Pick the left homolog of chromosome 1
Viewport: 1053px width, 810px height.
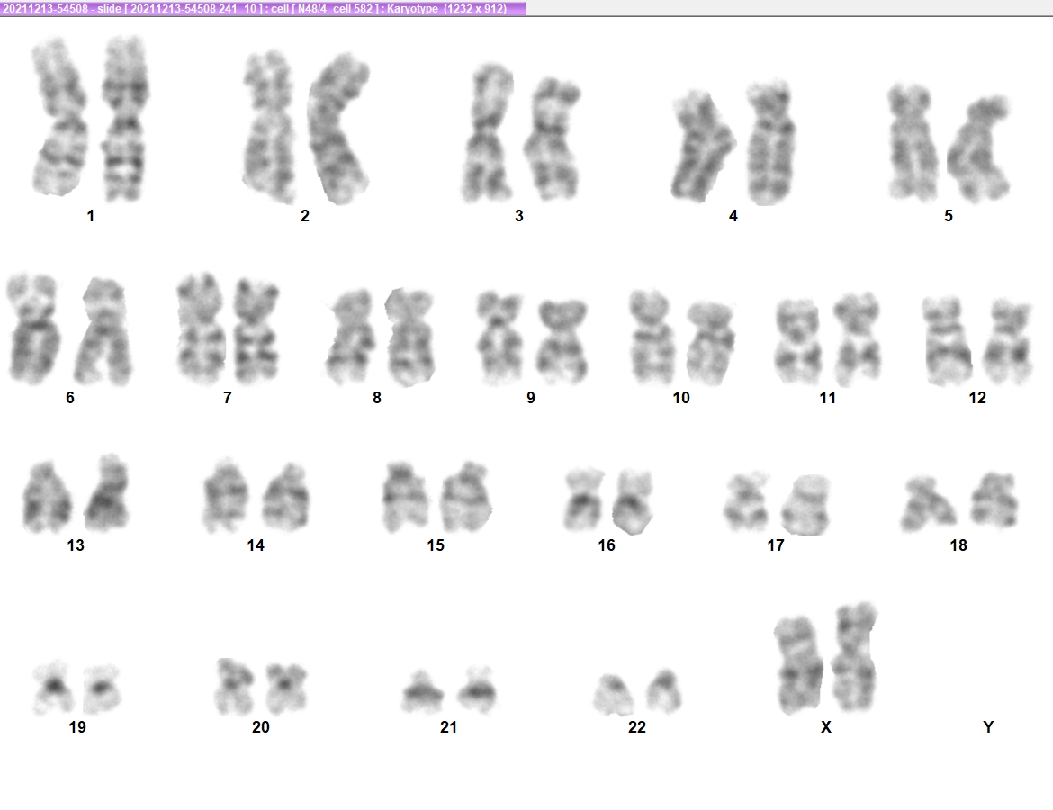click(x=59, y=118)
